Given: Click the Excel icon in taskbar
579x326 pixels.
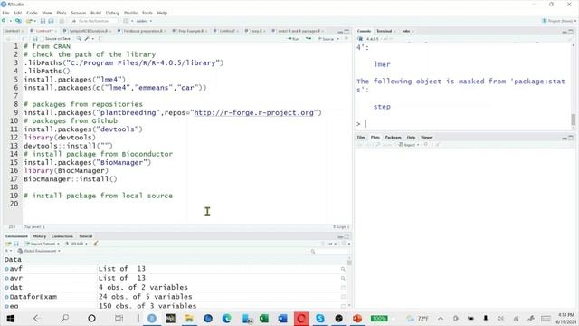Looking at the screenshot, I should pos(264,318).
